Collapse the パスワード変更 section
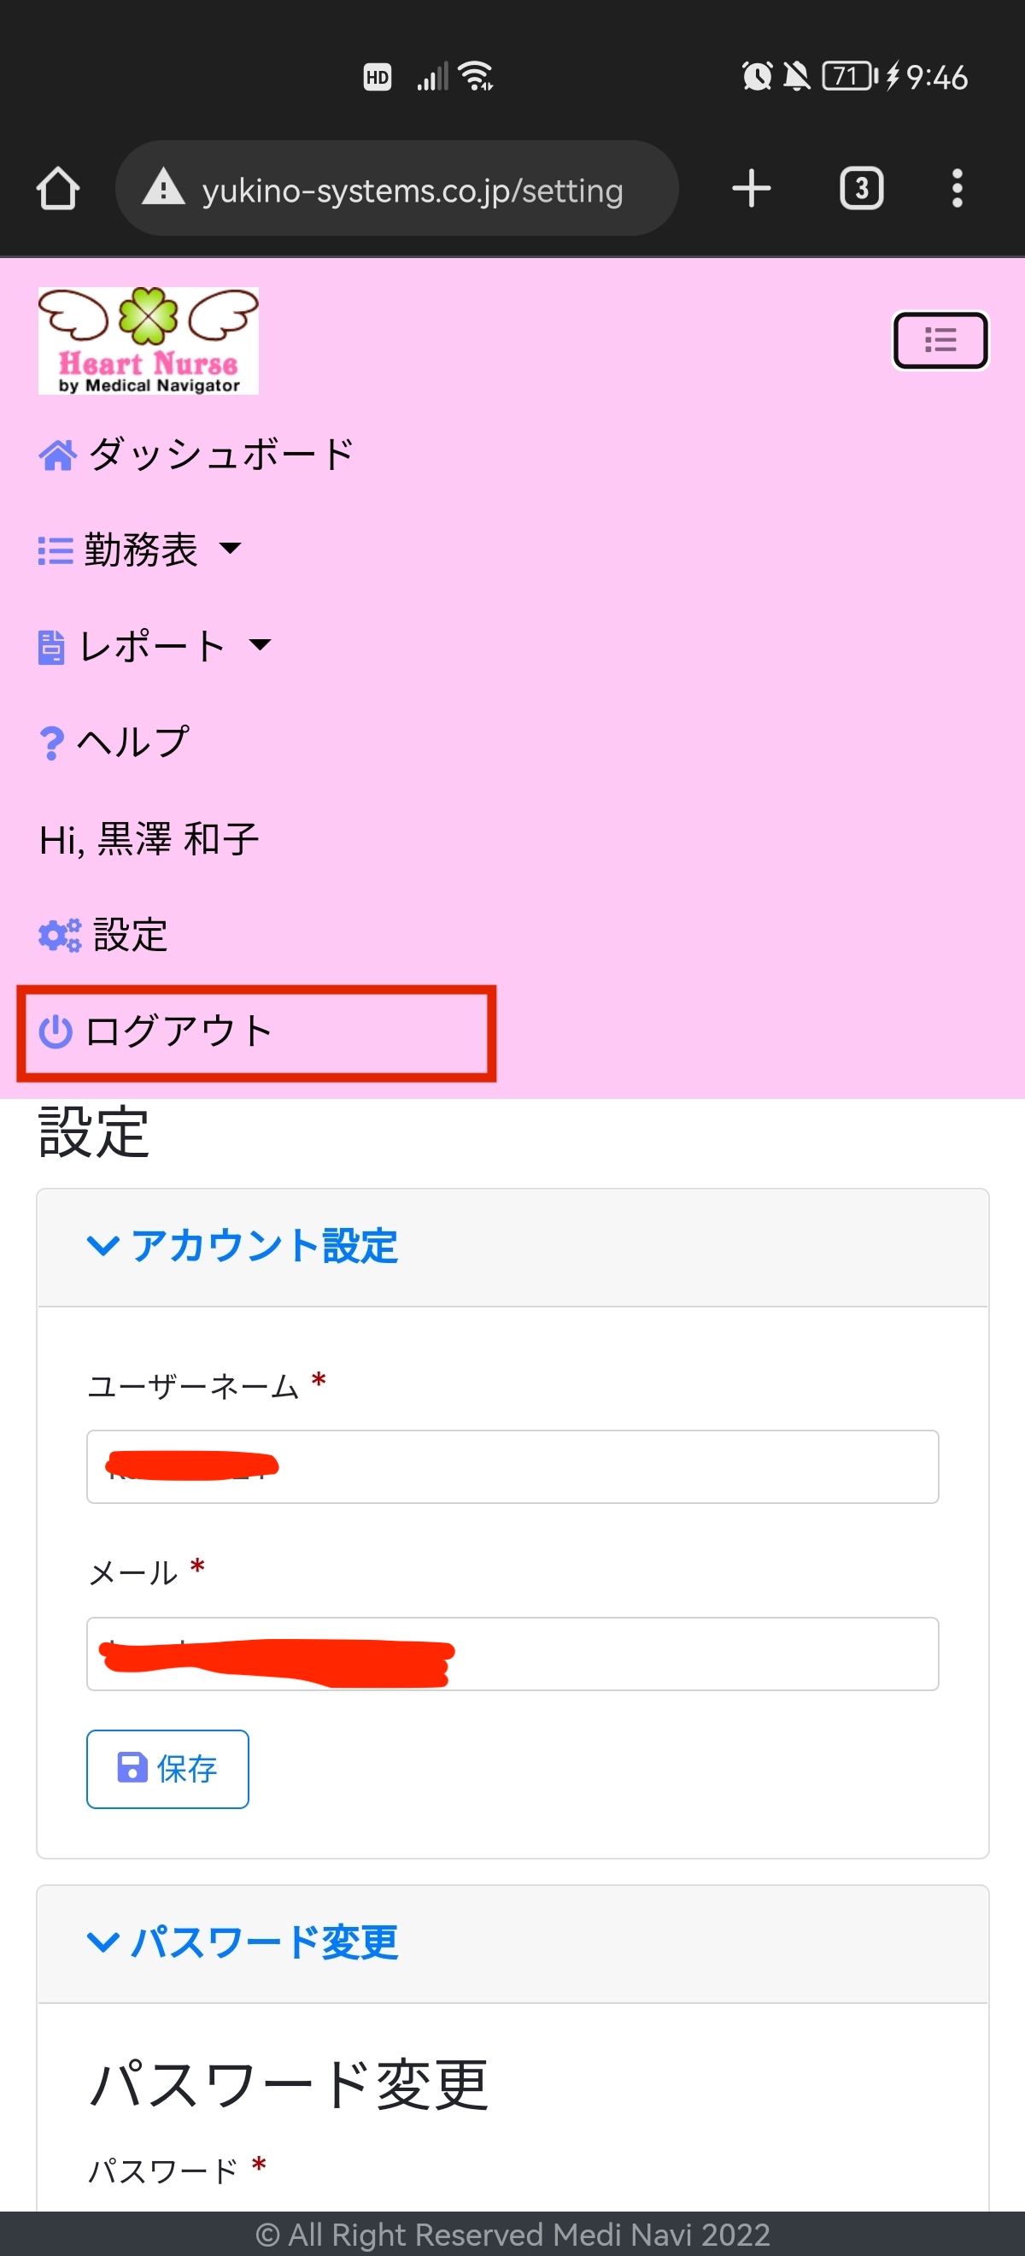This screenshot has width=1025, height=2256. (x=243, y=1942)
